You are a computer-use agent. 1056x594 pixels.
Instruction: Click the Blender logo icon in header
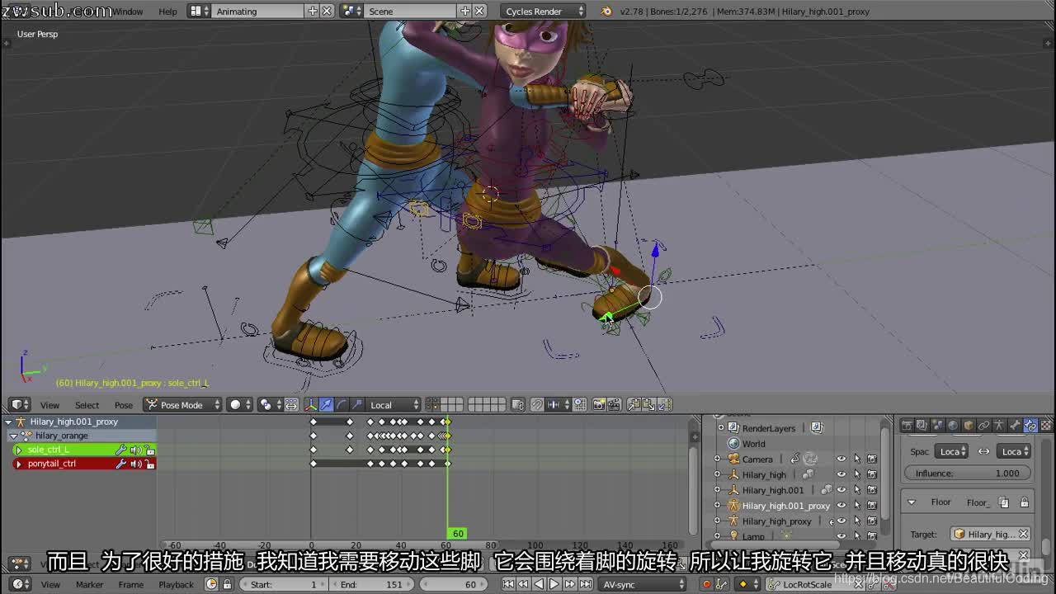(x=607, y=11)
